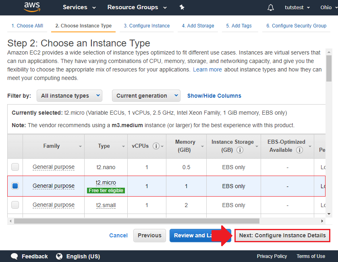Open the tutstest account dropdown
Viewport: 338px width, 262px height.
pos(297,8)
